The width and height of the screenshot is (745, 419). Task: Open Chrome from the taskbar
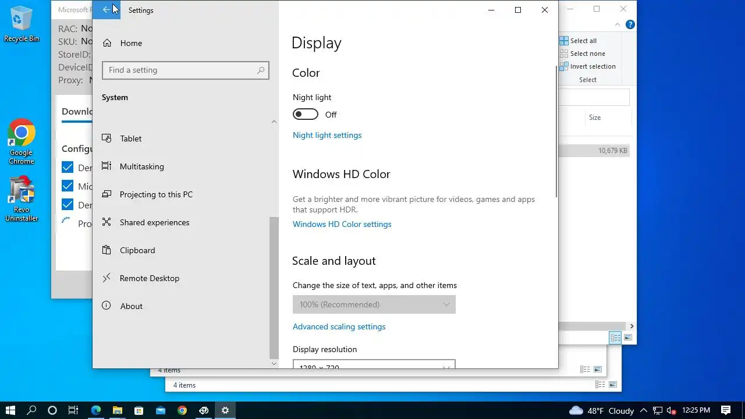[x=182, y=410]
